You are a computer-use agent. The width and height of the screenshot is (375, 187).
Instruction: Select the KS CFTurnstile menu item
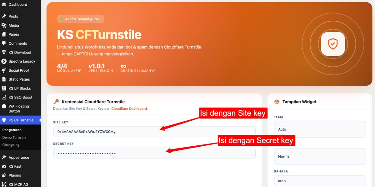pos(21,120)
